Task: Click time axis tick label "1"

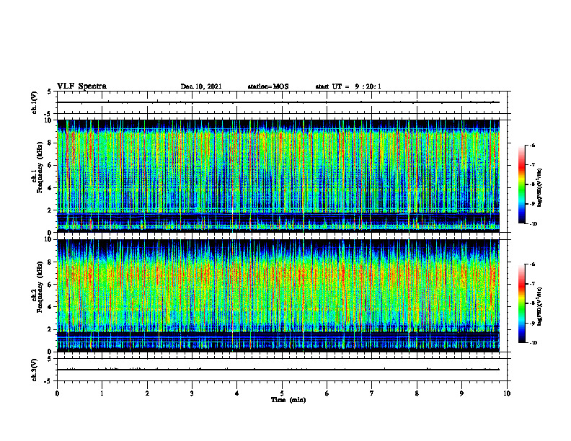Action: point(102,393)
